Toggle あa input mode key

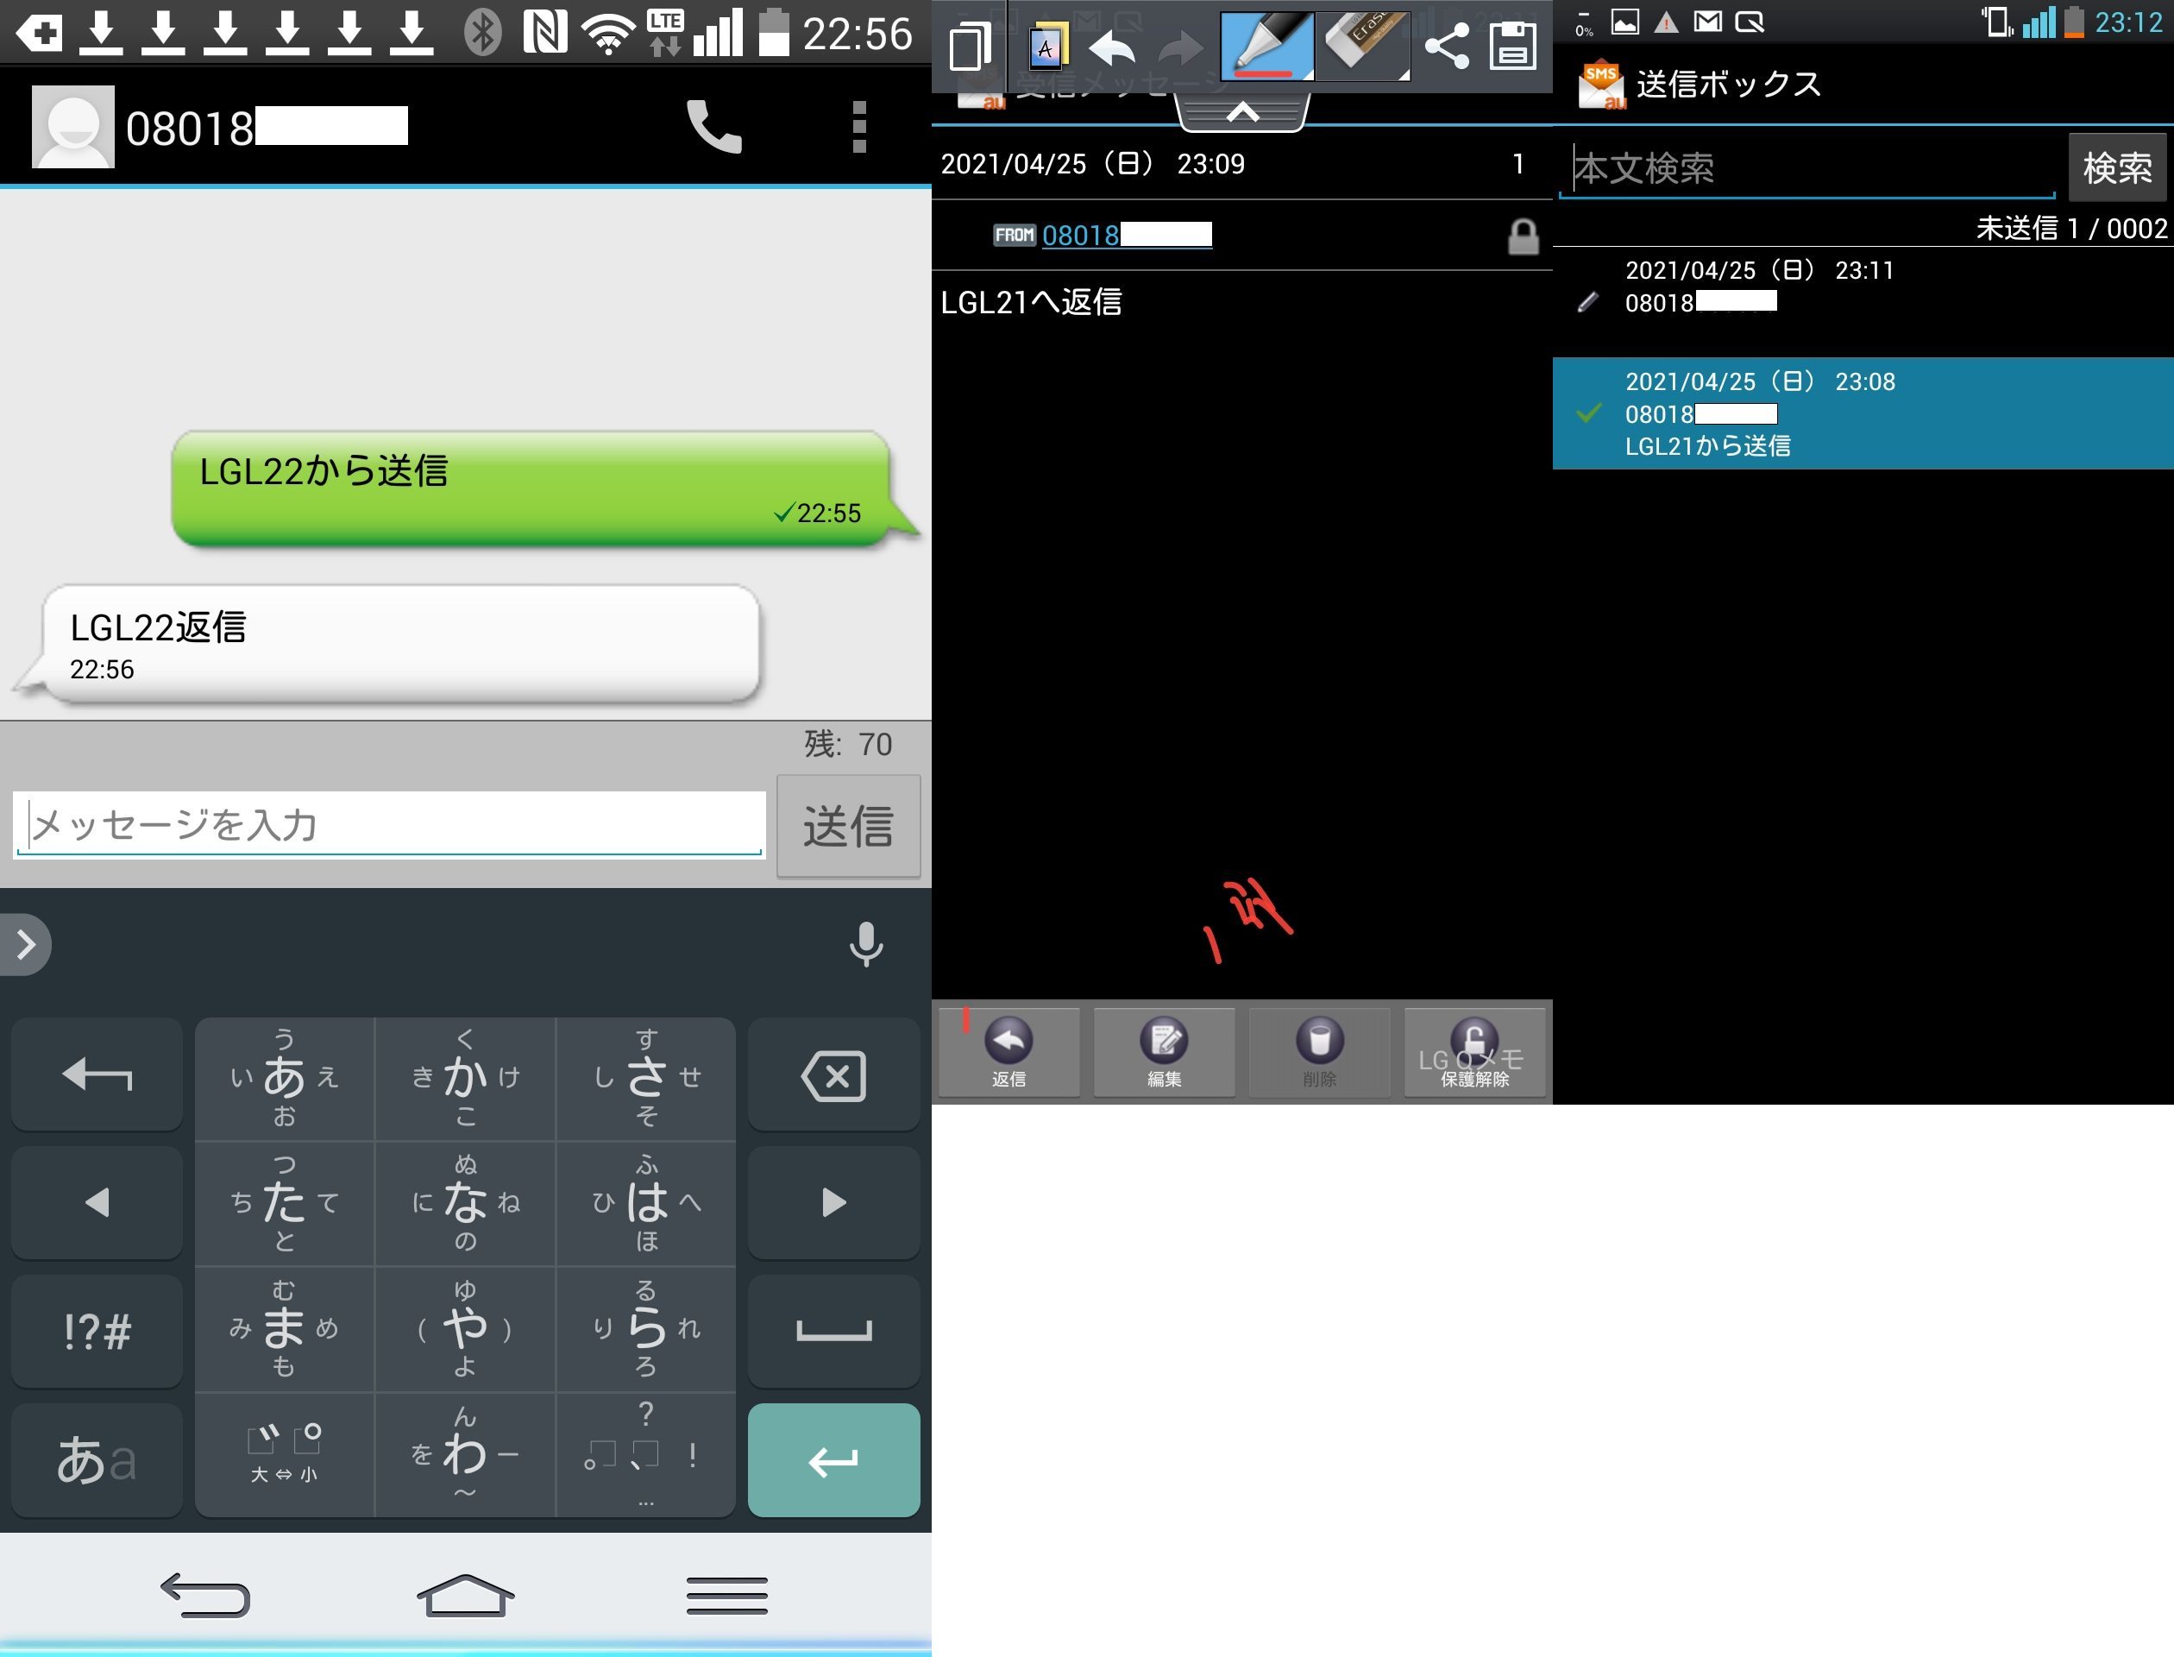[x=97, y=1459]
